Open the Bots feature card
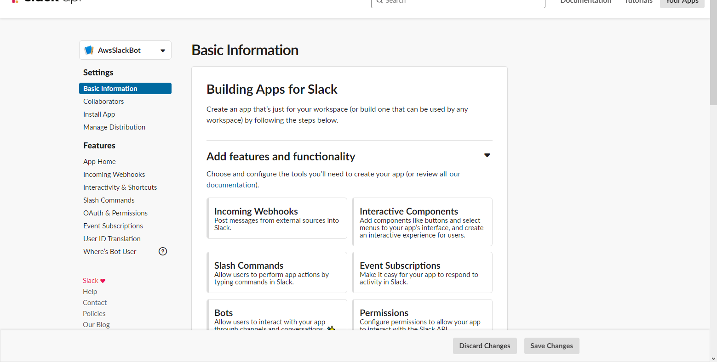Screen dimensions: 717x362 [277, 315]
